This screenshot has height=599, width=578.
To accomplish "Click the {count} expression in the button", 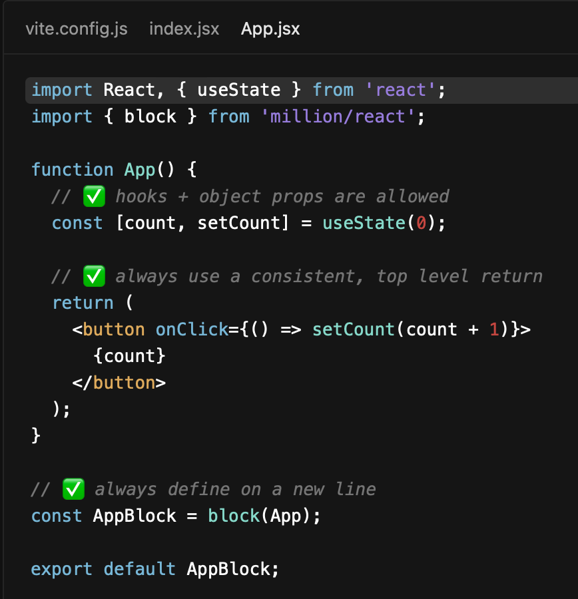I will point(131,355).
